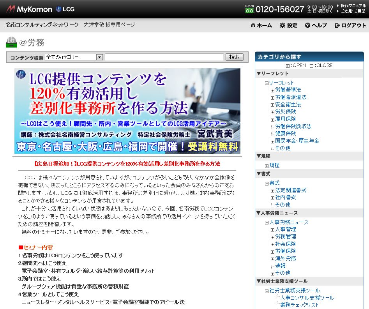Expand 雇用保険 category
The width and height of the screenshot is (369, 309).
(272, 120)
